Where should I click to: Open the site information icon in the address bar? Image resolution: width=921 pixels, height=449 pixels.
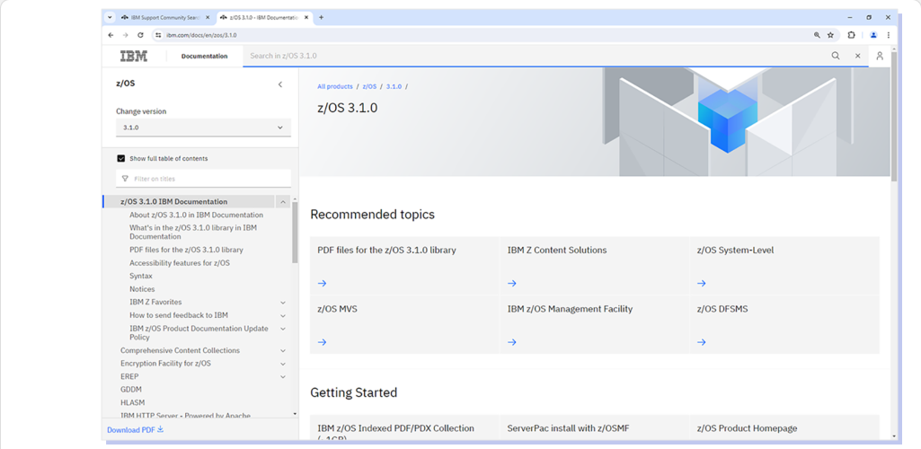158,35
